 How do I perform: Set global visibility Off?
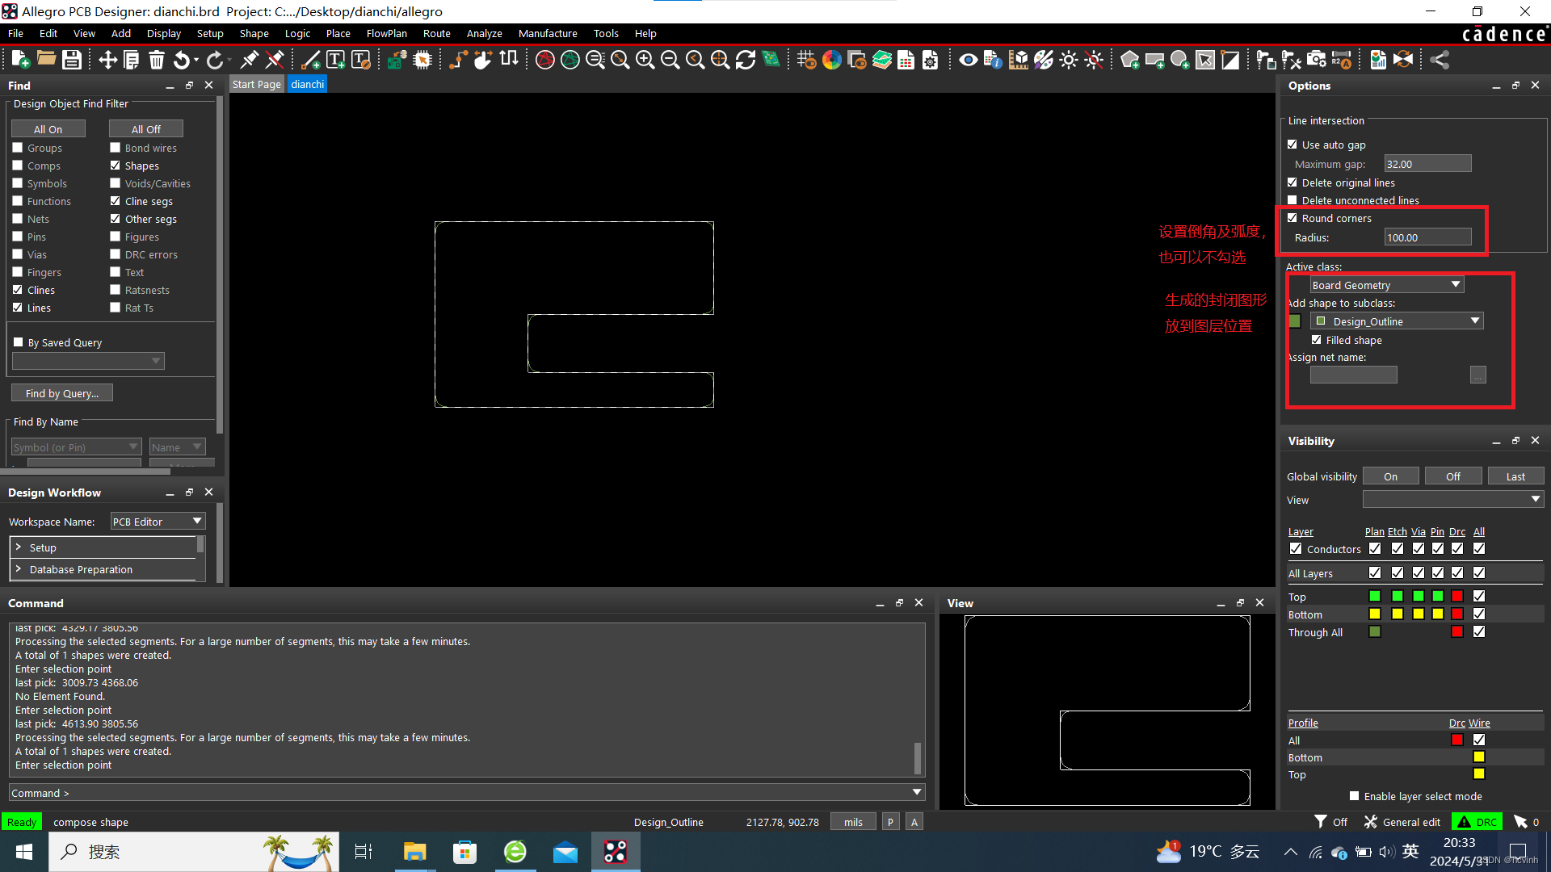pyautogui.click(x=1453, y=476)
